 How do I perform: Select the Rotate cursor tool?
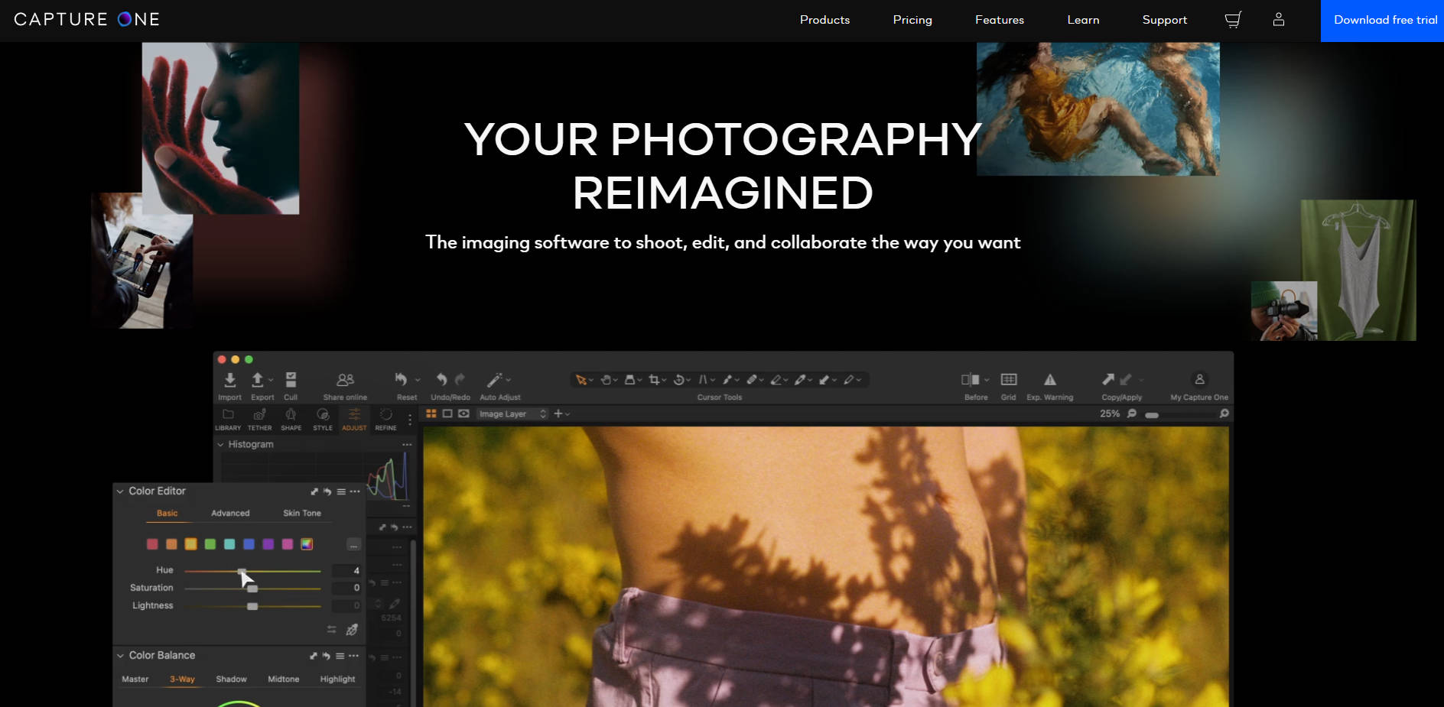678,380
